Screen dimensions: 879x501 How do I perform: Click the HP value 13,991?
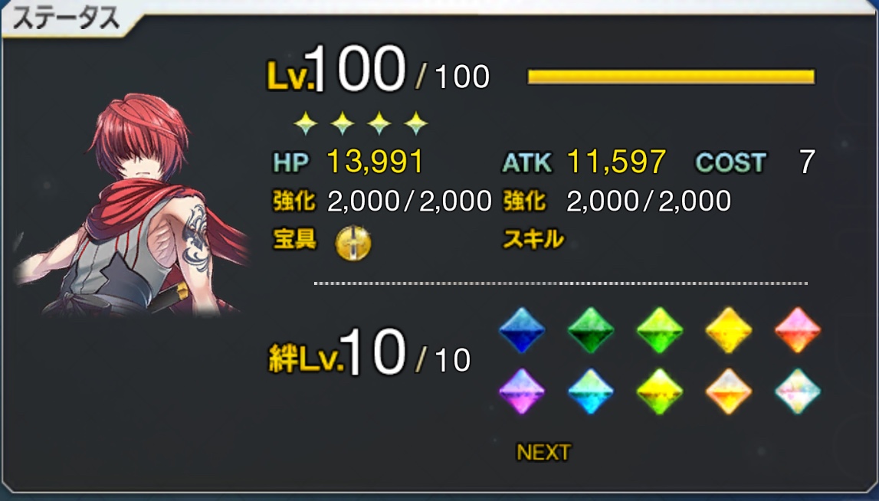(375, 162)
